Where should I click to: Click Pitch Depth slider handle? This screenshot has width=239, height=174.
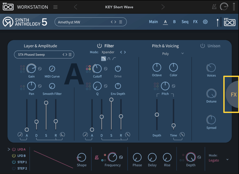pyautogui.click(x=157, y=115)
